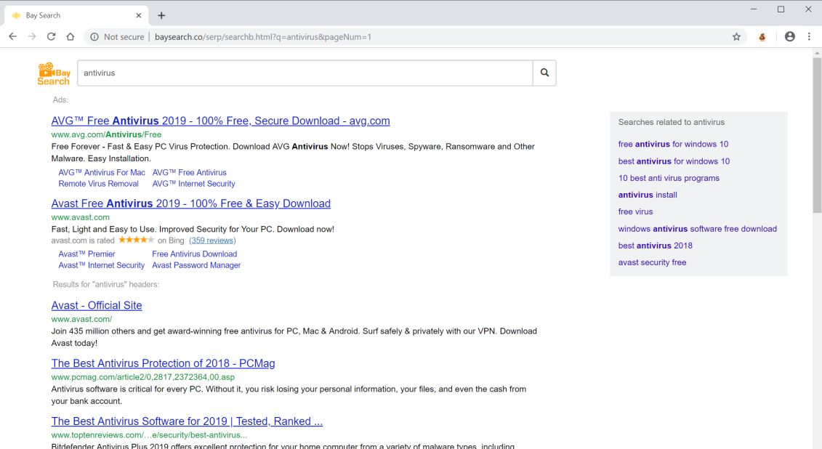Open Avast Premier sitelink
Screen dimensions: 822x449
click(86, 254)
